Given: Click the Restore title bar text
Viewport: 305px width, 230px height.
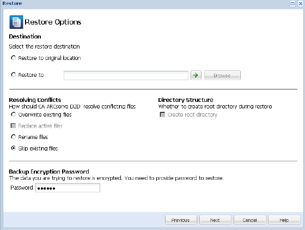Looking at the screenshot, I should tap(12, 3).
